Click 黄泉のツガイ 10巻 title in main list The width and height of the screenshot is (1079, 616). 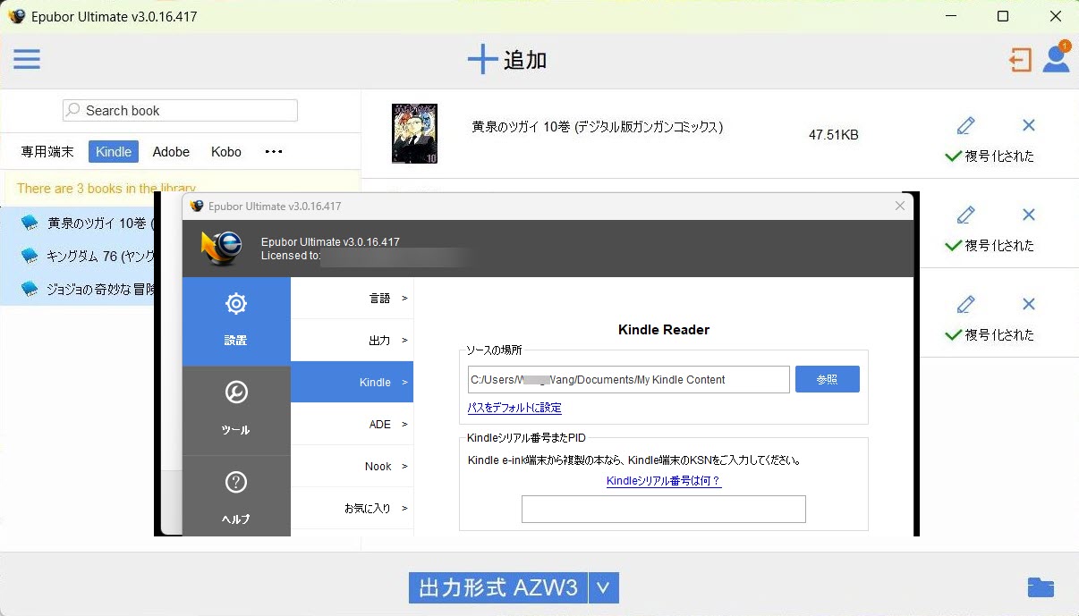click(597, 127)
